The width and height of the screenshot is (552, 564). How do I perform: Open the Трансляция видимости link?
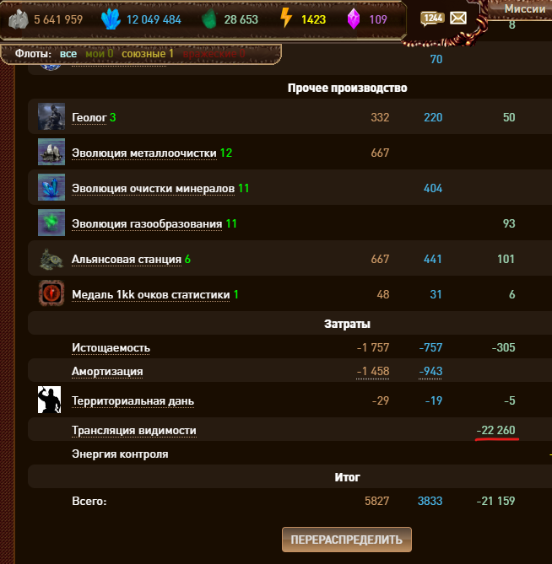[134, 430]
